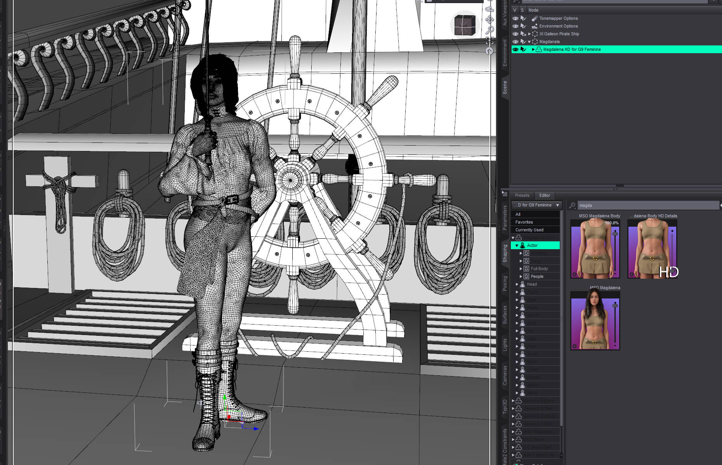Open gear settings on Body HD Details

tap(632, 274)
